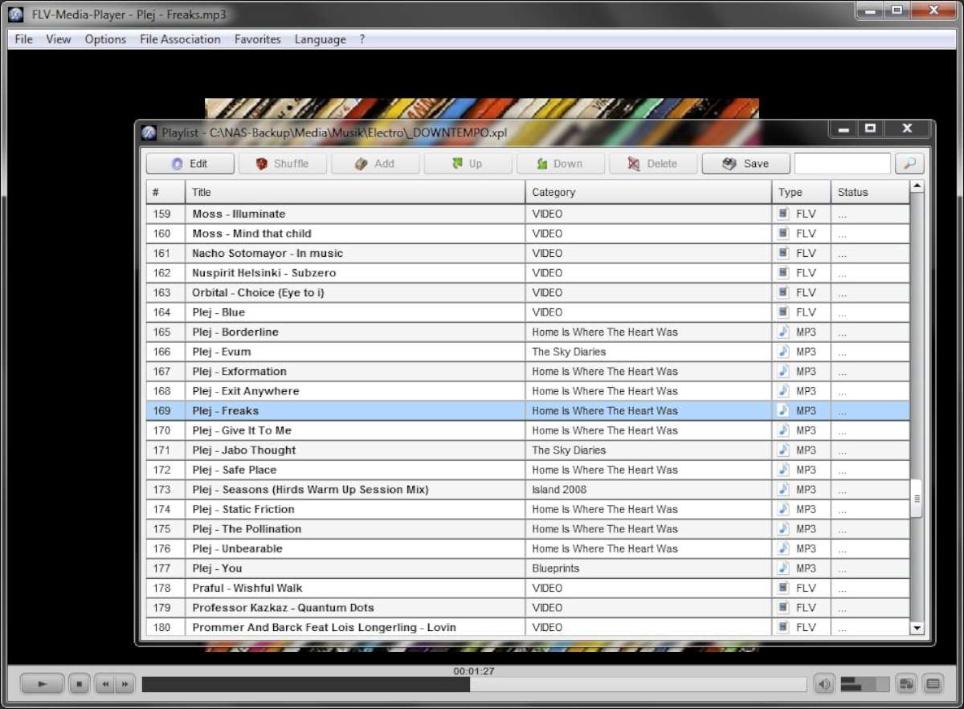Click the fast-forward double-arrow button
964x709 pixels.
pyautogui.click(x=125, y=684)
